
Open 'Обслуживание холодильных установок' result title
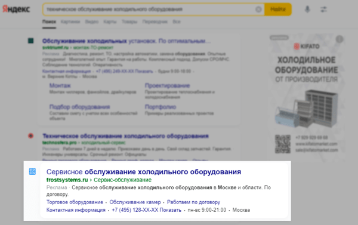tap(126, 41)
